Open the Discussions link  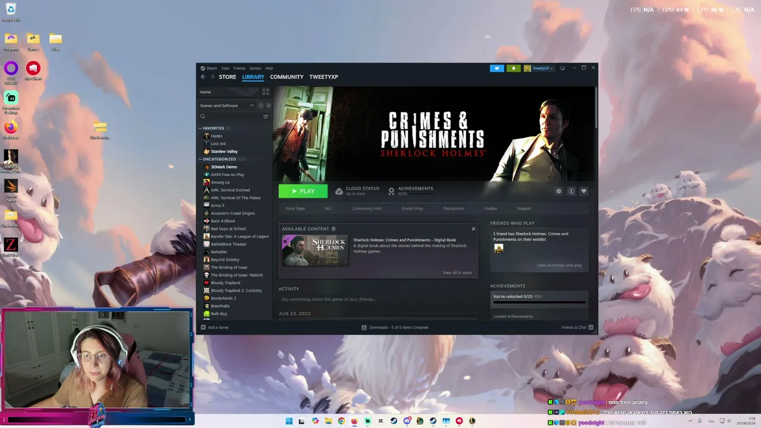[x=454, y=209]
